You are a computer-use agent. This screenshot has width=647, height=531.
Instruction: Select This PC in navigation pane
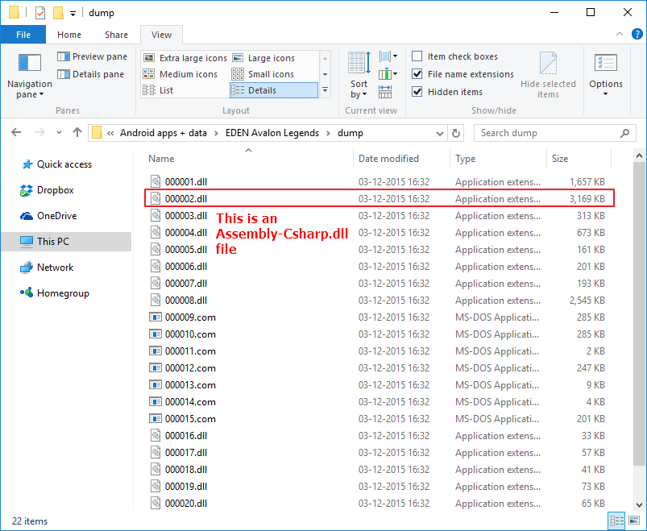(66, 242)
